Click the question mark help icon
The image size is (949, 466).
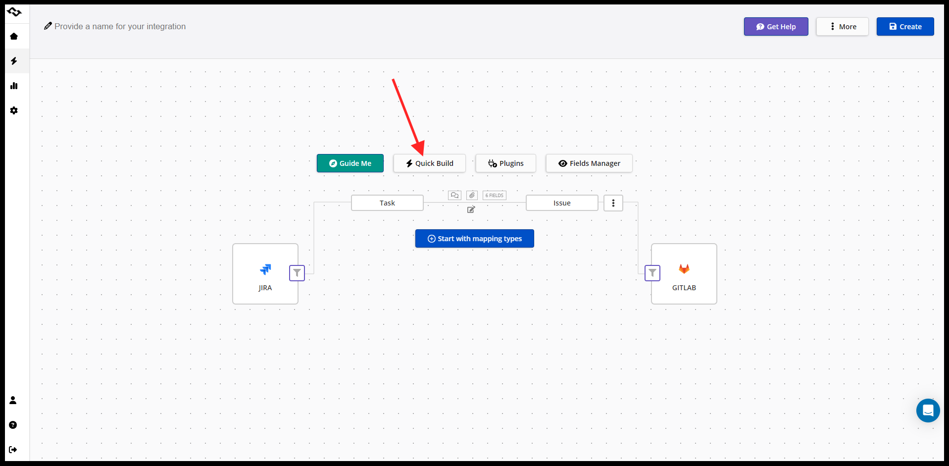[x=13, y=425]
